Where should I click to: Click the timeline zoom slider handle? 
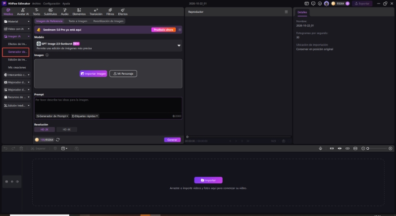click(368, 148)
